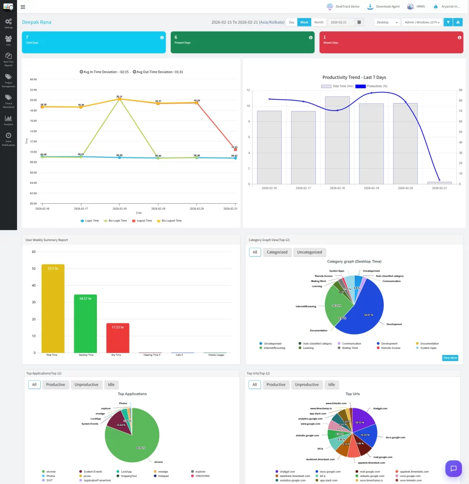Open Analytics in sidebar
Screen dimensions: 469x484
(x=9, y=121)
